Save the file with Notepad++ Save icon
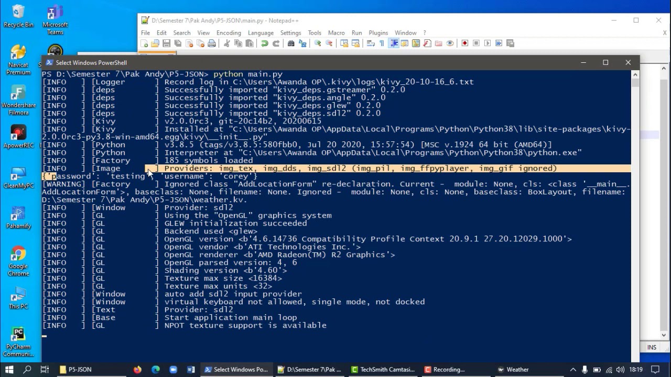671x377 pixels. (166, 43)
